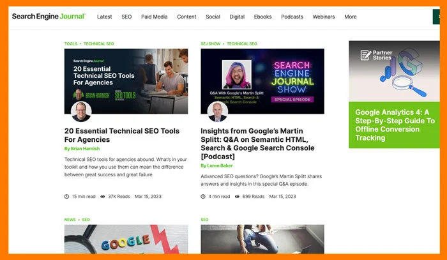The image size is (447, 260).
Task: Click the clock icon beside 4 min read
Action: tap(203, 196)
